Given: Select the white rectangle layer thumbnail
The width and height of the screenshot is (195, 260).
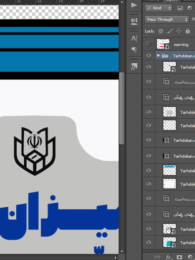Looking at the screenshot, I should coord(169,184).
